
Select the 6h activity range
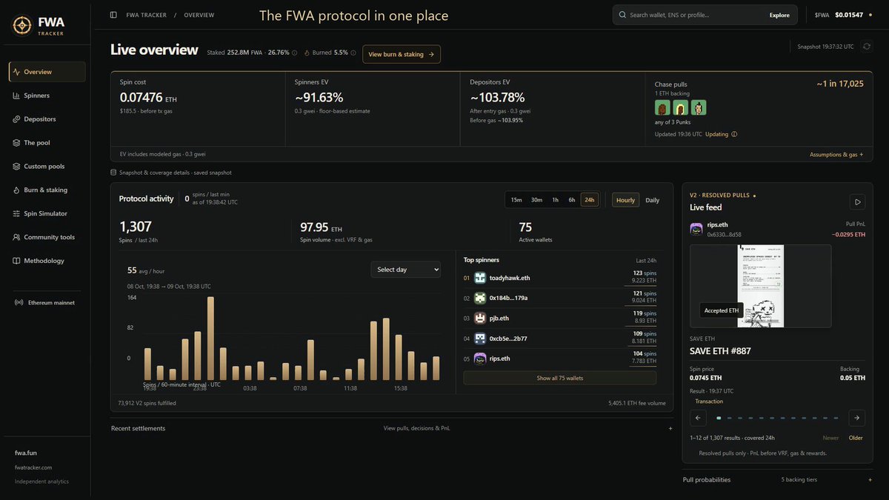pyautogui.click(x=572, y=200)
